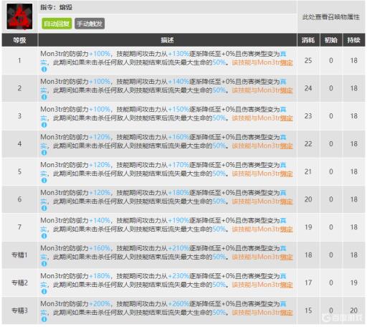
Task: Click the +260% attack value
Action: (178, 303)
